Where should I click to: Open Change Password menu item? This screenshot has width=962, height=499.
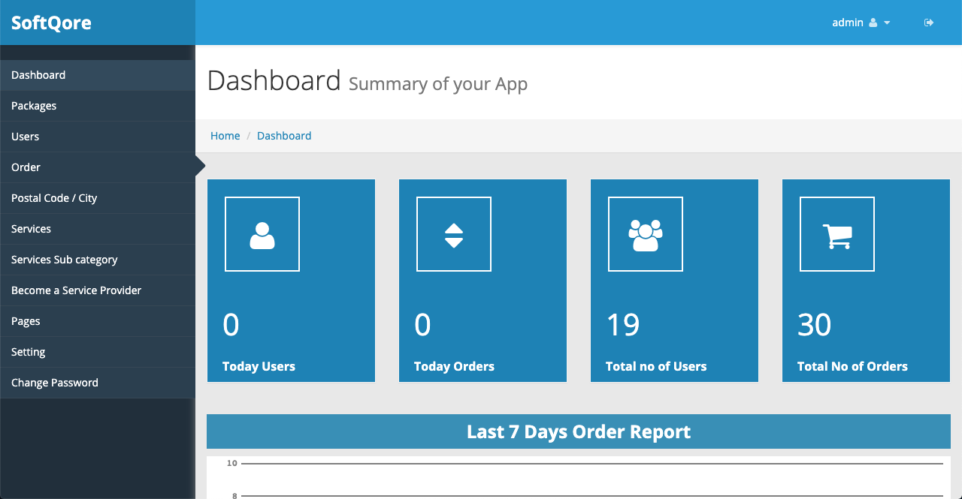pyautogui.click(x=98, y=383)
